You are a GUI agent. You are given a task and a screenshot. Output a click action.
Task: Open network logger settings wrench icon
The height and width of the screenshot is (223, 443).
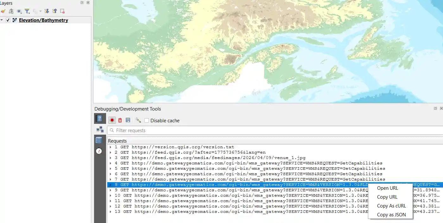click(x=138, y=120)
